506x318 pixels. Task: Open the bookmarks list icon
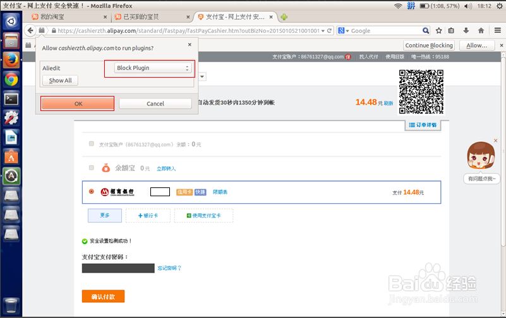[x=452, y=31]
